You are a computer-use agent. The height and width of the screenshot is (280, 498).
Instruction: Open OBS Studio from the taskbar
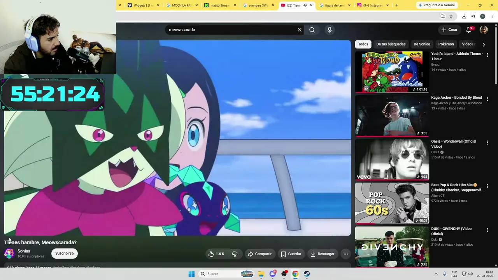284,274
